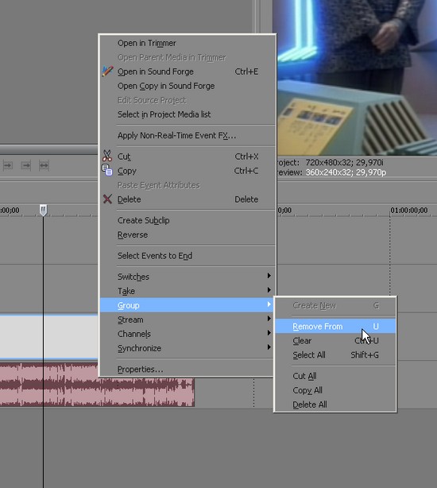Choose Clear in the Group submenu
The height and width of the screenshot is (488, 437).
coord(335,341)
